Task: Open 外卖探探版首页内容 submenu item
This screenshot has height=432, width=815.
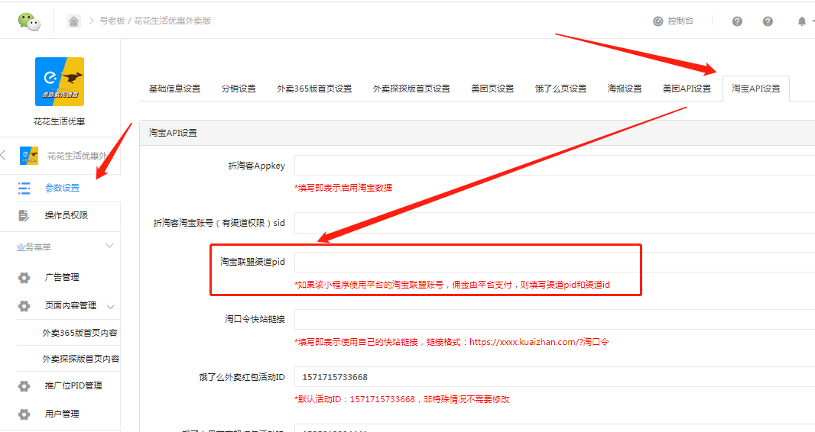Action: coord(81,359)
